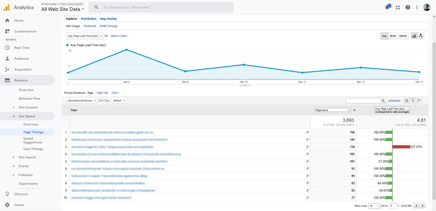Click the table filter search box
The width and height of the screenshot is (436, 211).
tap(363, 100)
